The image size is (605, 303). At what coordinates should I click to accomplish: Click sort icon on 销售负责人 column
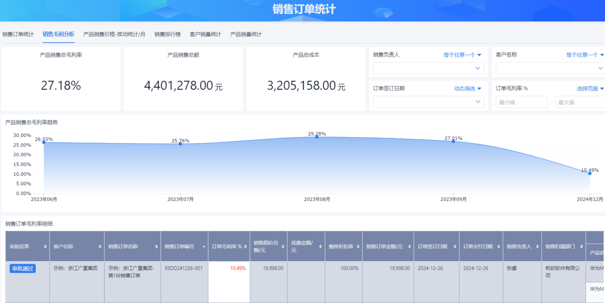[537, 247]
